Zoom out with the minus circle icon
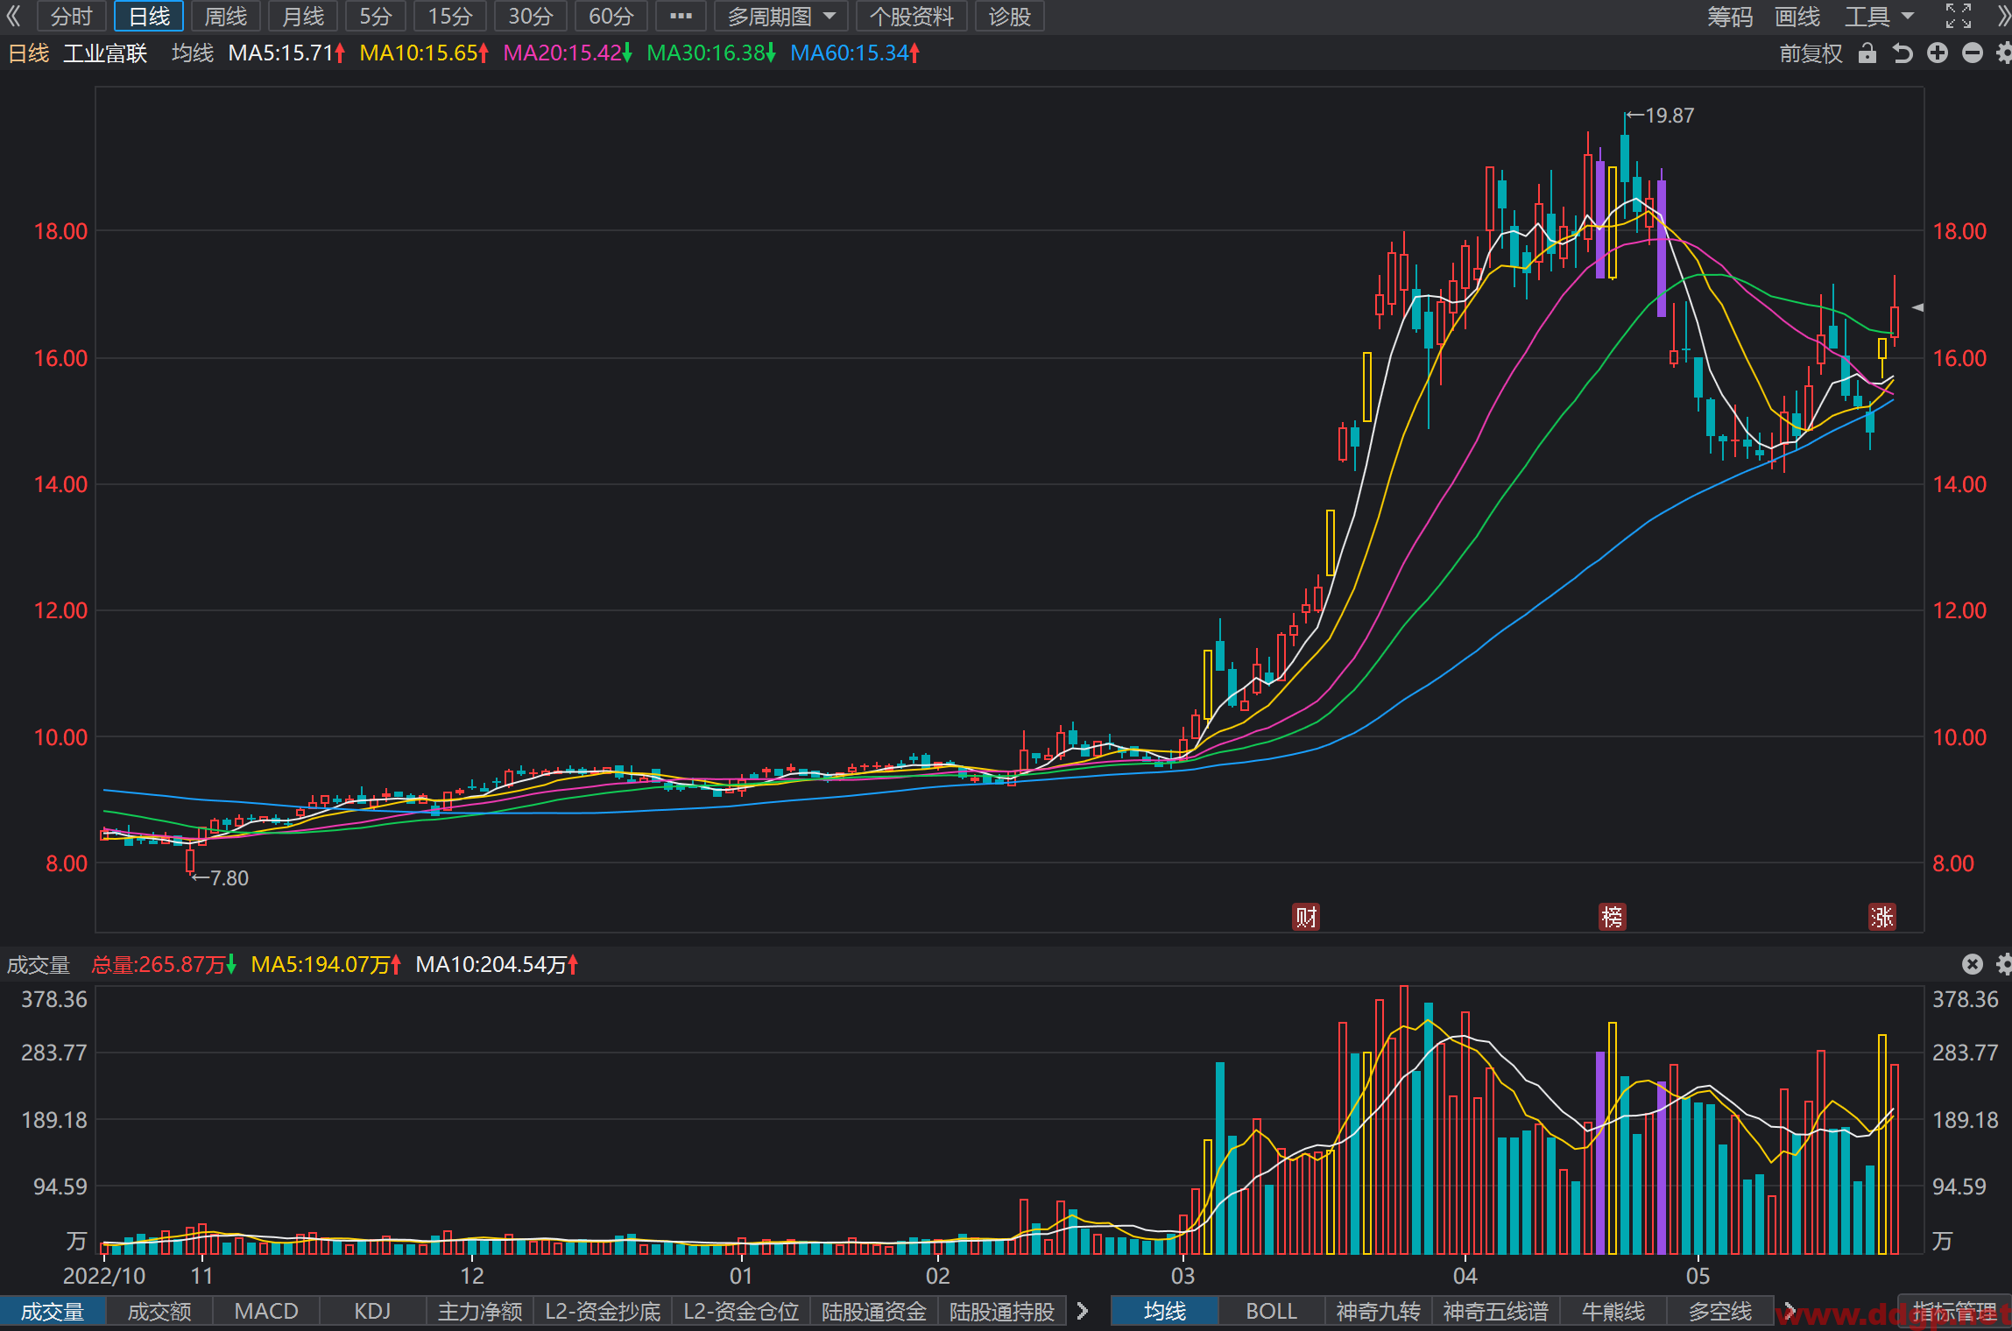The height and width of the screenshot is (1331, 2012). pos(1973,53)
